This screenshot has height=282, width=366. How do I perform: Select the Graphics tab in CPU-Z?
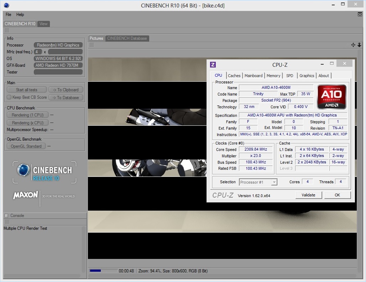tap(307, 76)
